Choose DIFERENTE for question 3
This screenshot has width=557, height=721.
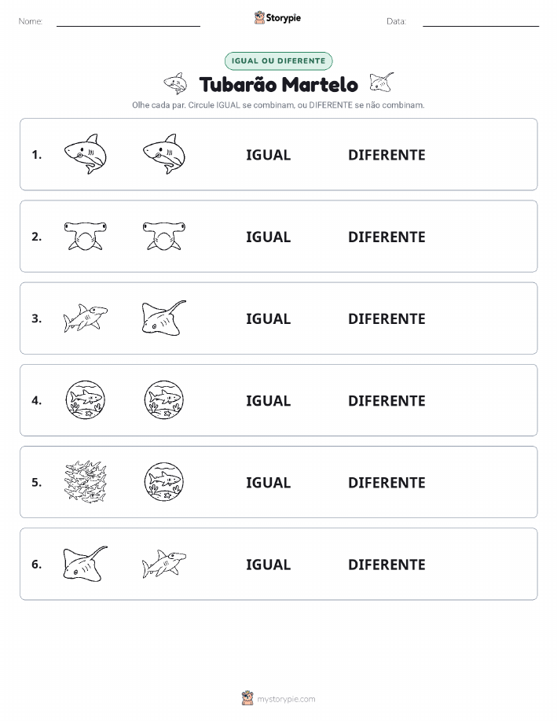(x=387, y=318)
